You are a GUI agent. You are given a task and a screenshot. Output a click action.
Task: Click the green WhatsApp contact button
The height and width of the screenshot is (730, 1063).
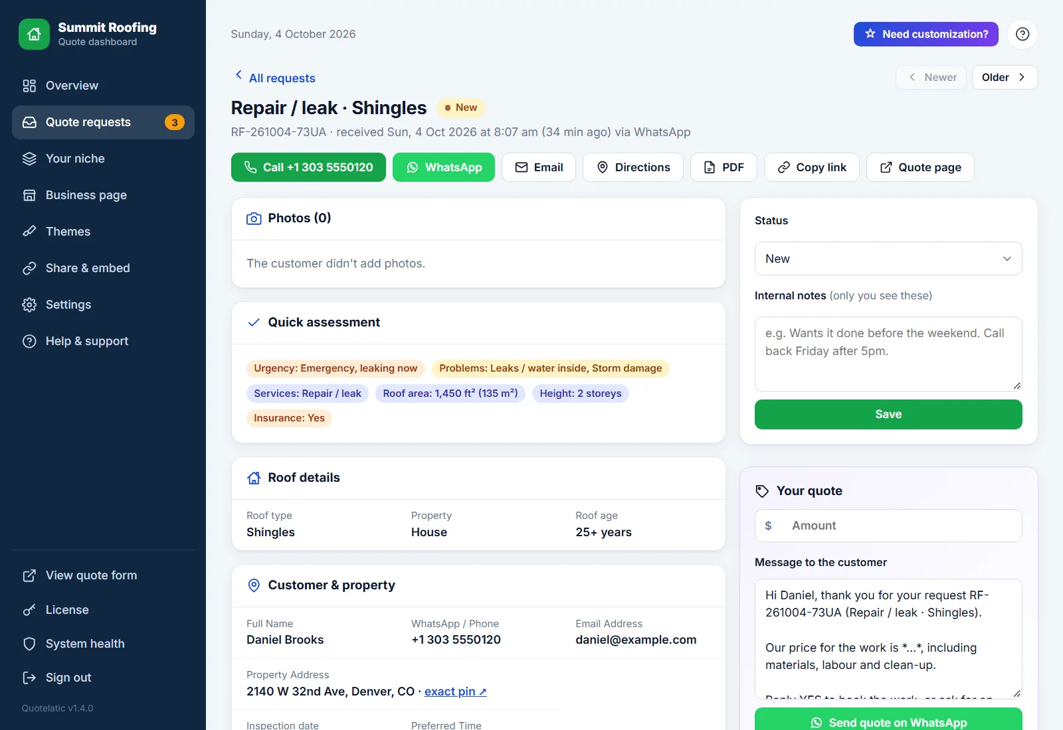[444, 167]
